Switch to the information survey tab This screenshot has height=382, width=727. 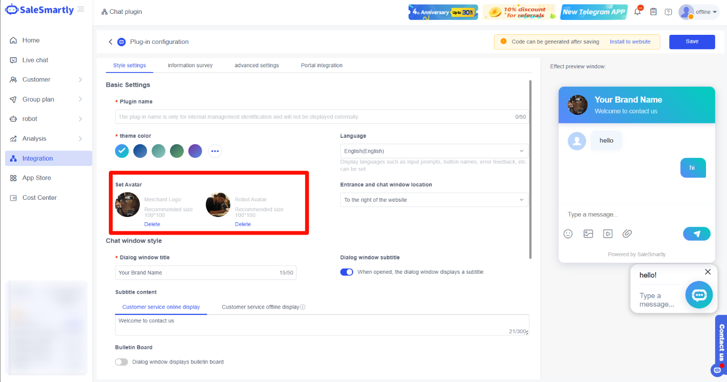click(190, 65)
